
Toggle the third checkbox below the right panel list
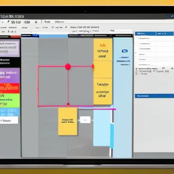click(136, 74)
